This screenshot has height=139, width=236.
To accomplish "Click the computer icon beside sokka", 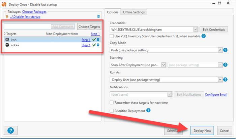I will tap(7, 45).
